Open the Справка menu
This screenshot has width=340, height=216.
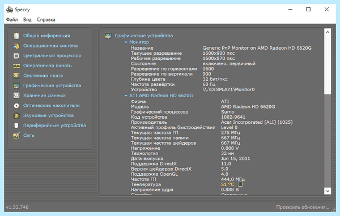click(46, 20)
